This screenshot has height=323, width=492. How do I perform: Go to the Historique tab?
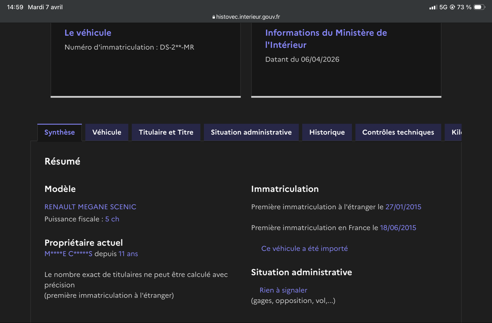[327, 132]
